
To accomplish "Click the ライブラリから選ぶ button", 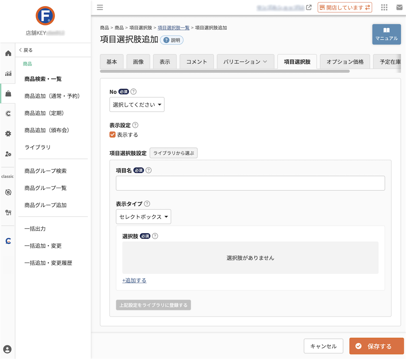I will click(x=174, y=153).
